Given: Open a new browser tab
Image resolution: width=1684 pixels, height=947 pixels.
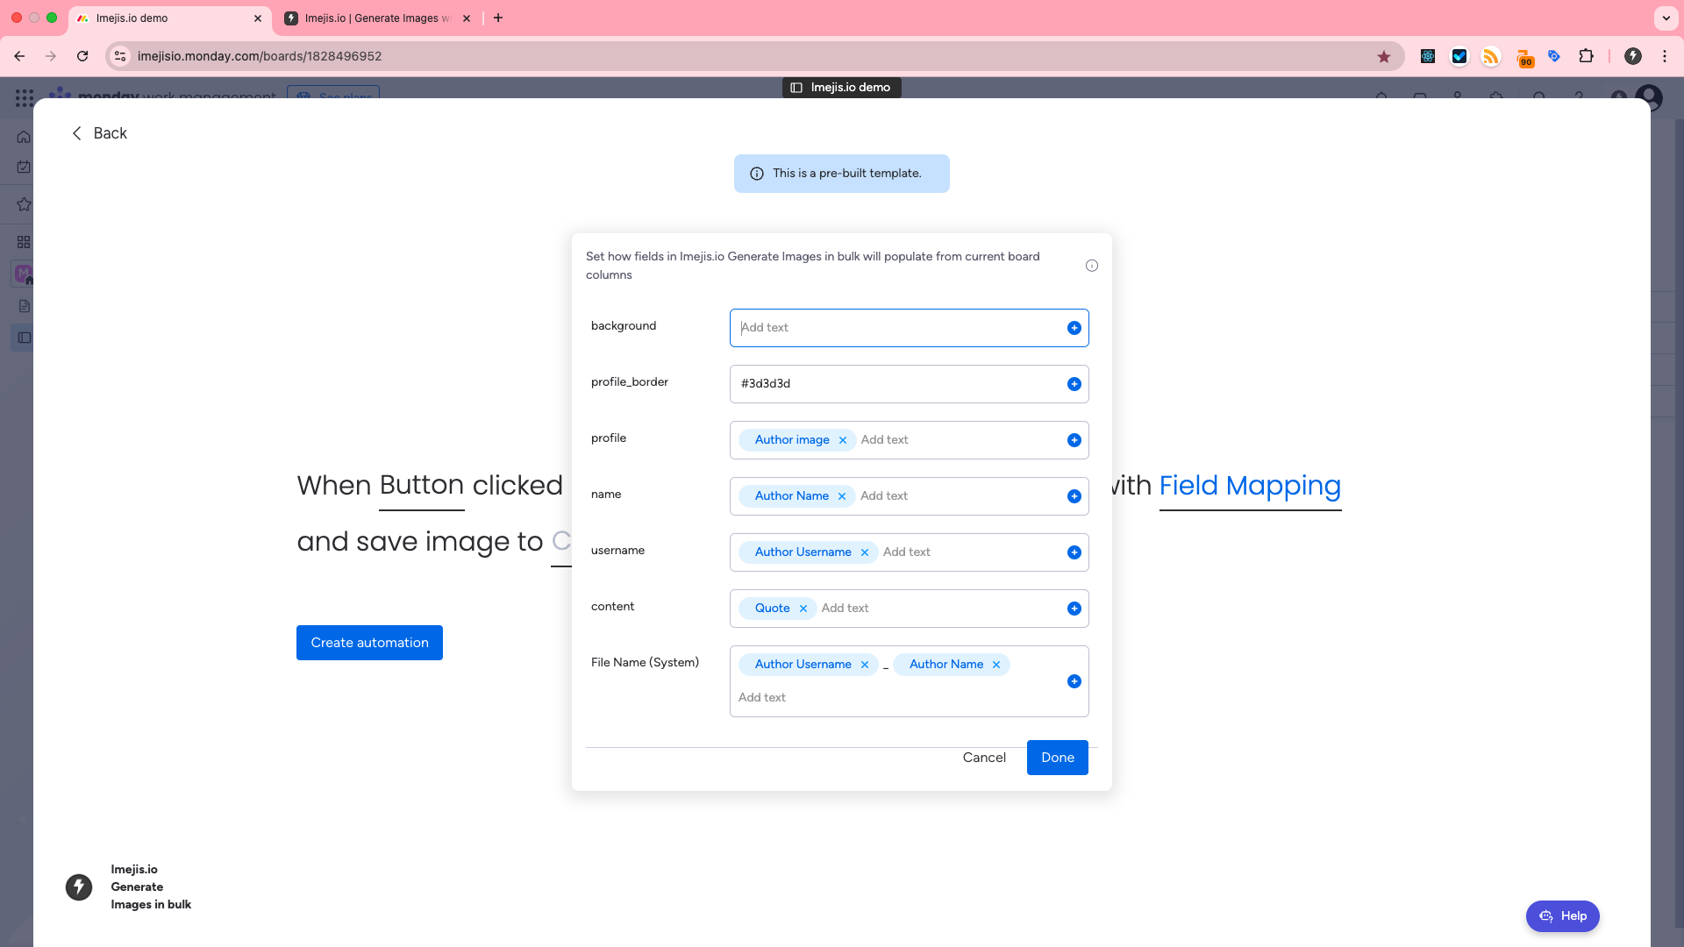Looking at the screenshot, I should point(498,18).
